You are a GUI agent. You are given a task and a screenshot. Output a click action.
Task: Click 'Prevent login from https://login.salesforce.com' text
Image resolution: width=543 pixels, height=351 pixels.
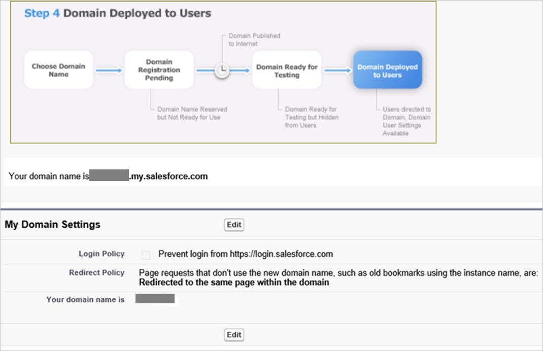pos(246,254)
